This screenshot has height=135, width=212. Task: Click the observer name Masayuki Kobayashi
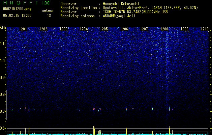[x=121, y=4]
